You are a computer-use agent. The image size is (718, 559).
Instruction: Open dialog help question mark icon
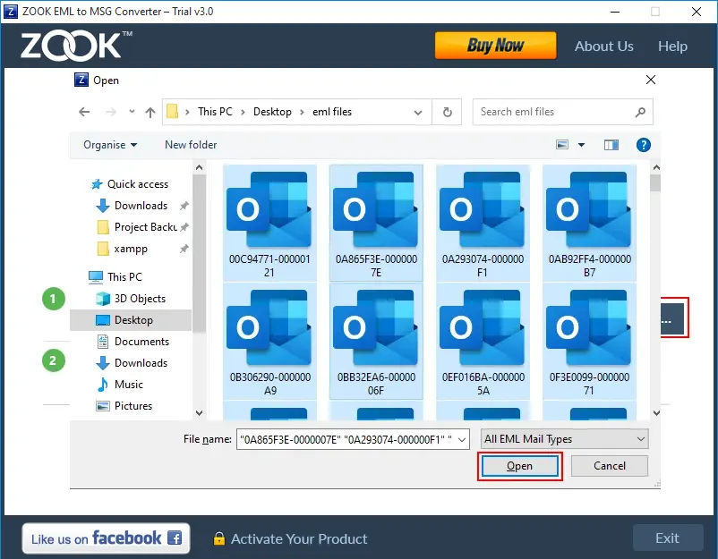[x=644, y=145]
